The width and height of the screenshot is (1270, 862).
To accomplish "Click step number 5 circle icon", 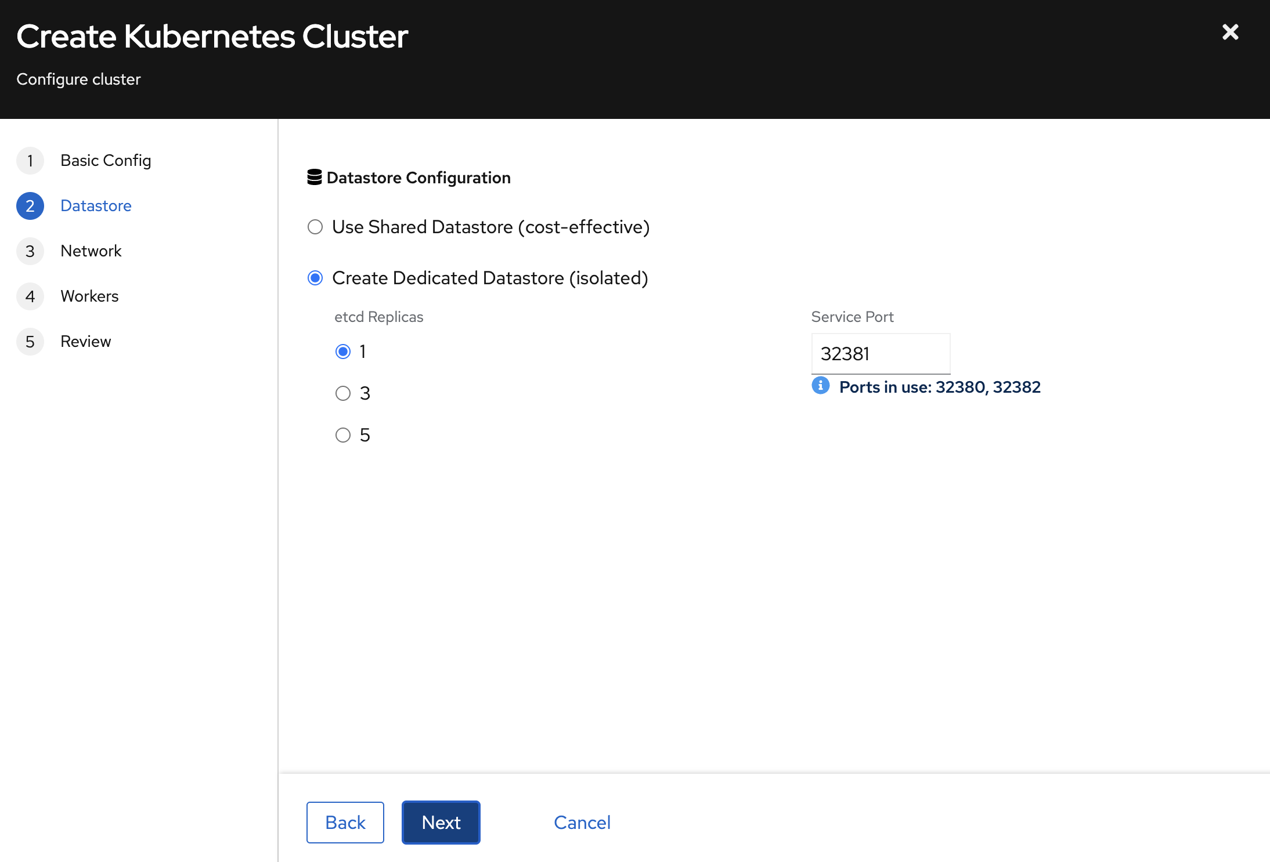I will pyautogui.click(x=30, y=342).
